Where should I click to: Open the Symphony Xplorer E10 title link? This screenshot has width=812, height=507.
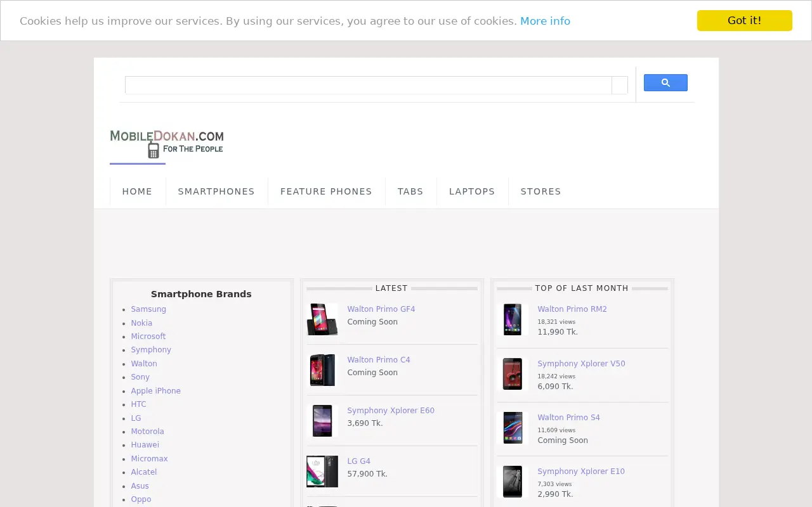pyautogui.click(x=581, y=472)
